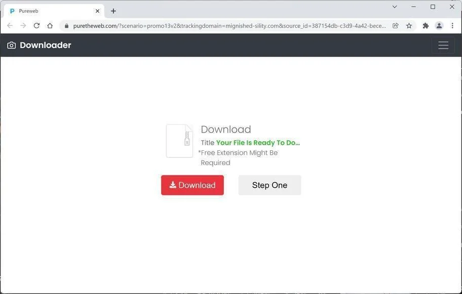This screenshot has height=294, width=462.
Task: Go to the browser home page
Action: tap(50, 26)
